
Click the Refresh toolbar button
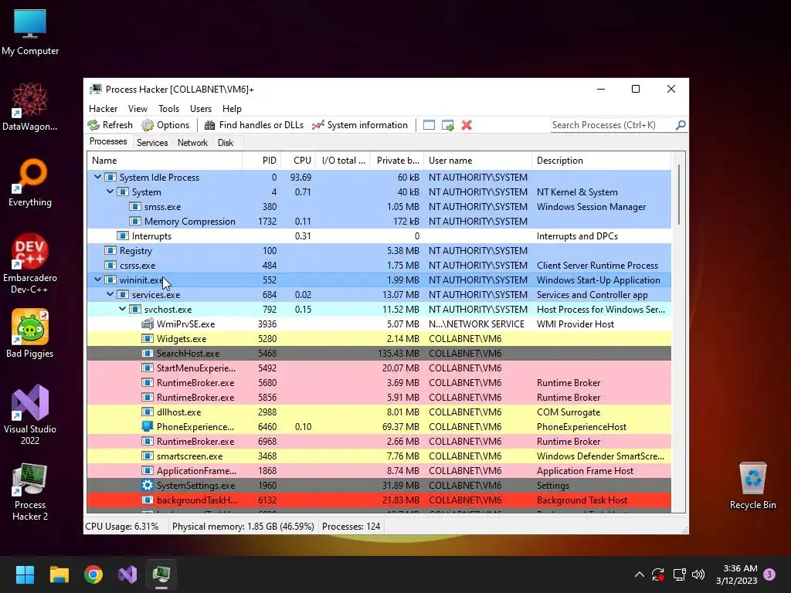pos(110,125)
